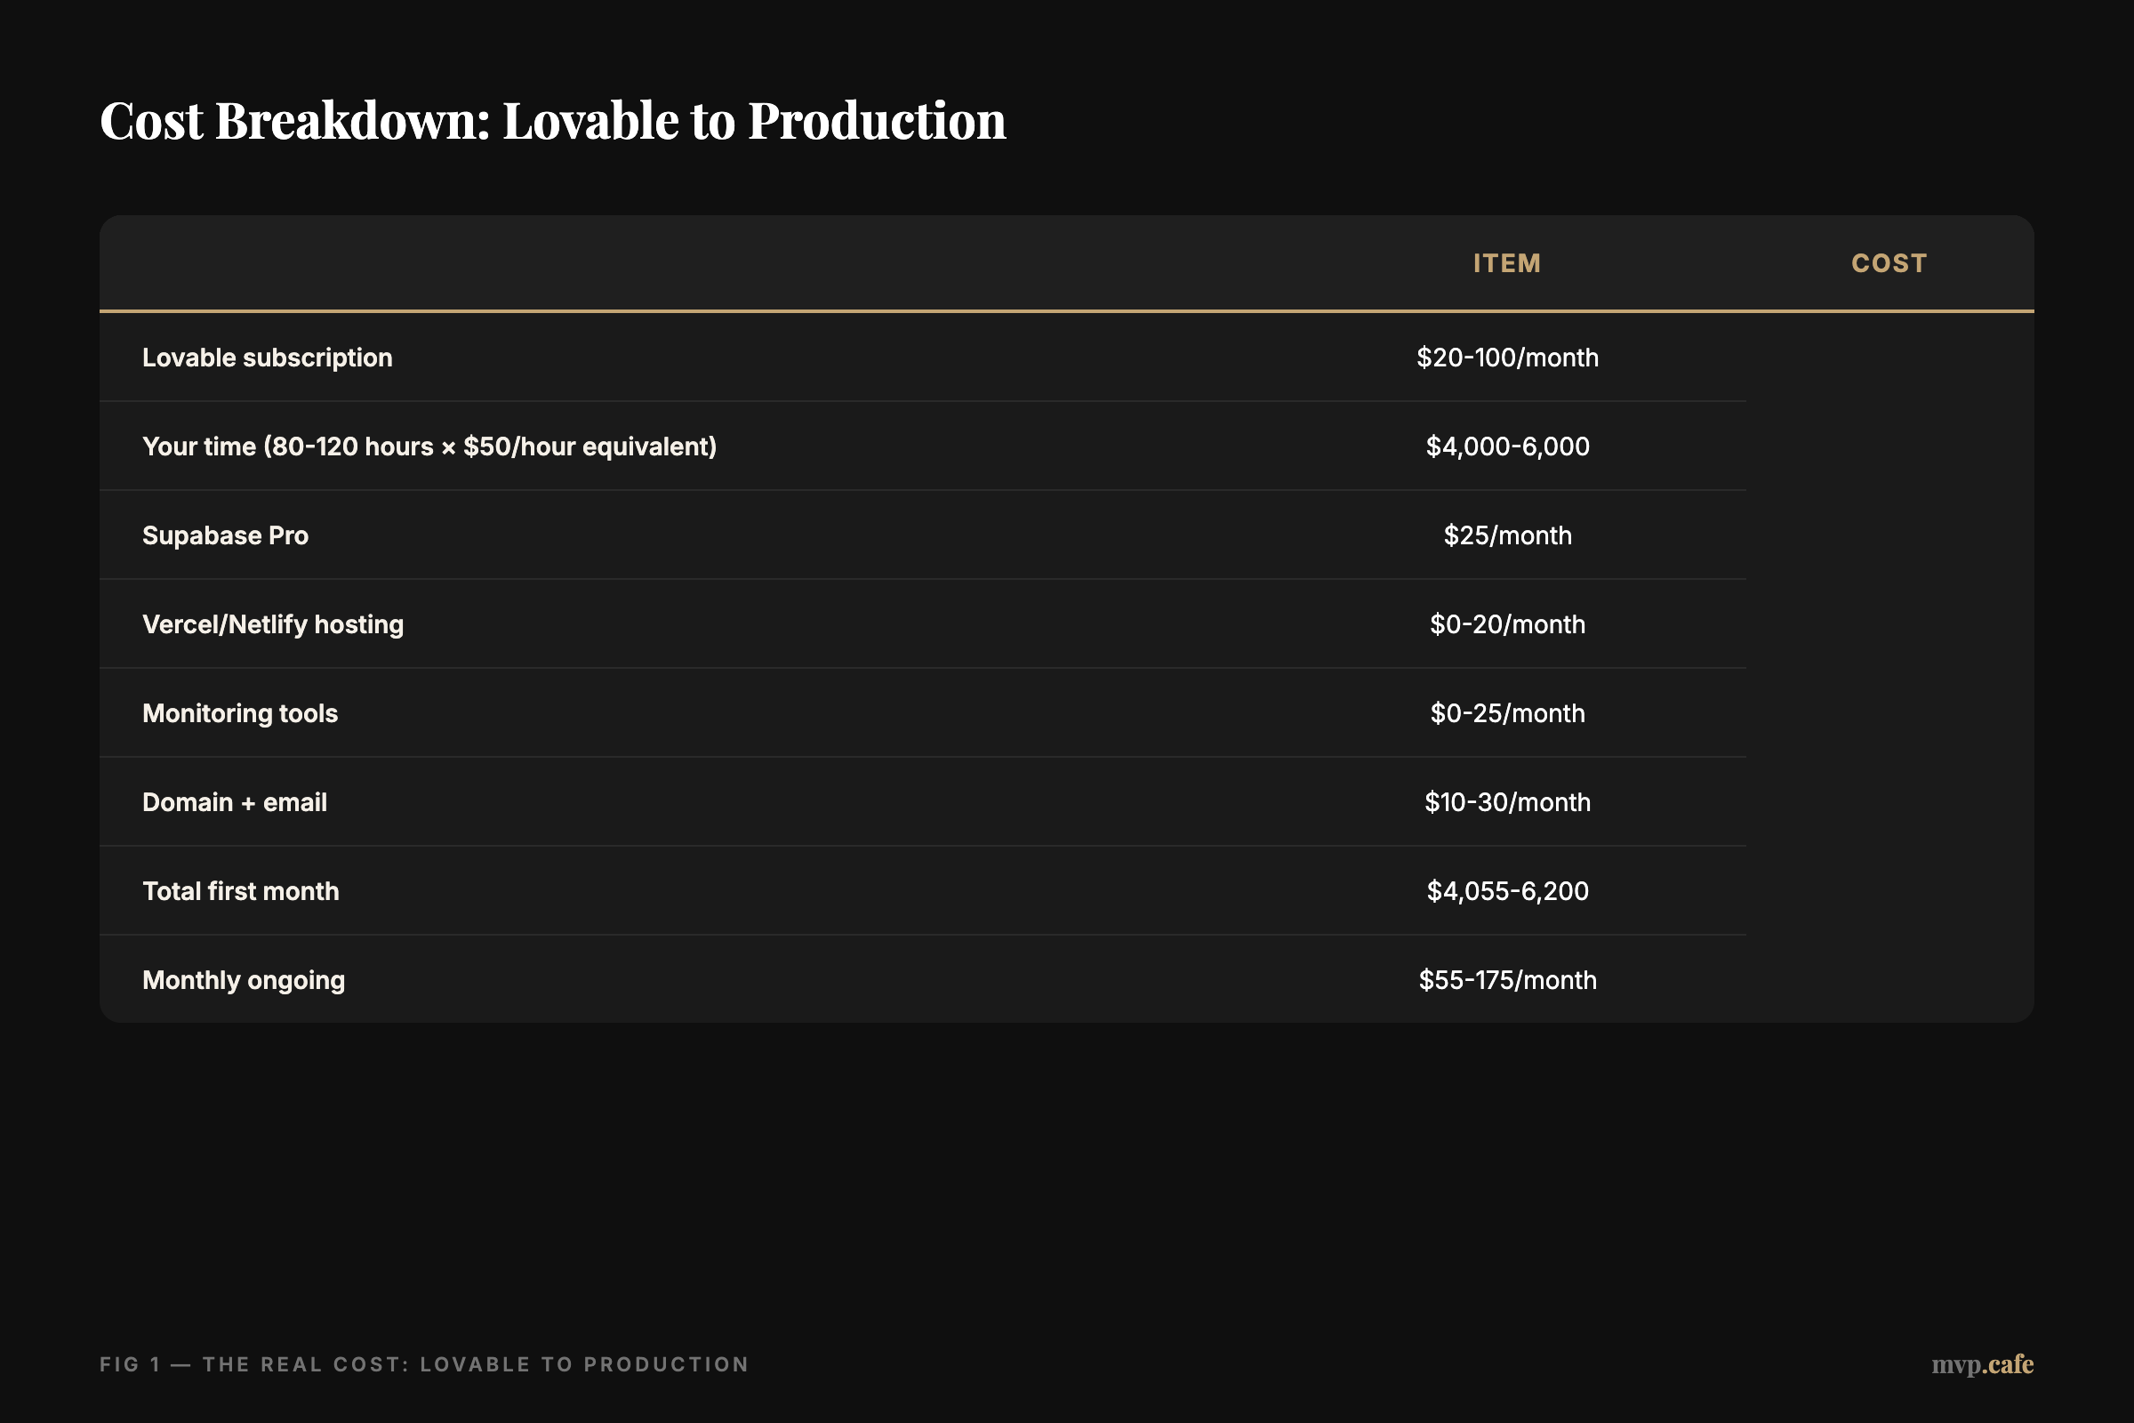Click the $20-100/month cost value
Image resolution: width=2134 pixels, height=1423 pixels.
click(1507, 357)
